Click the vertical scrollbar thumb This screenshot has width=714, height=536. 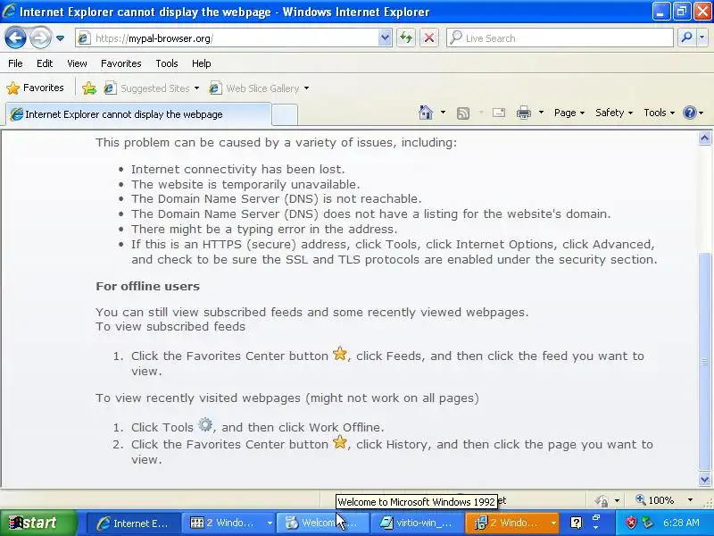click(705, 362)
